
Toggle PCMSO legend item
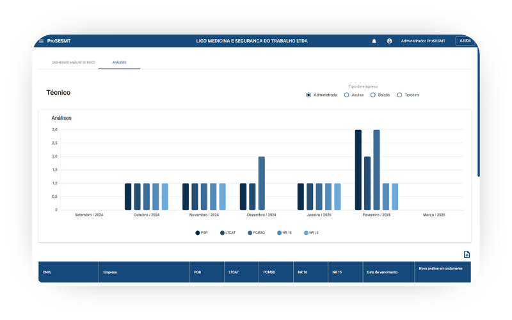pos(255,232)
